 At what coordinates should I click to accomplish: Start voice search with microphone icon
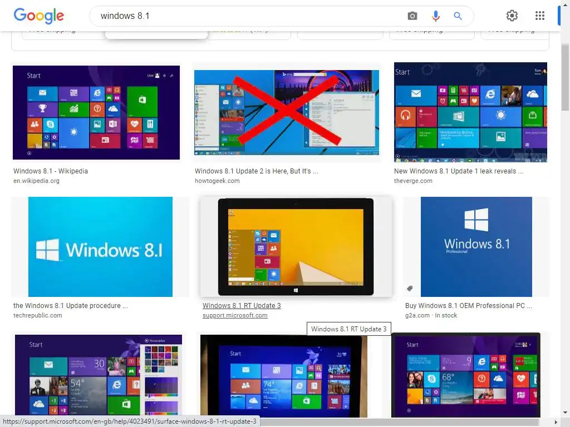click(x=435, y=16)
